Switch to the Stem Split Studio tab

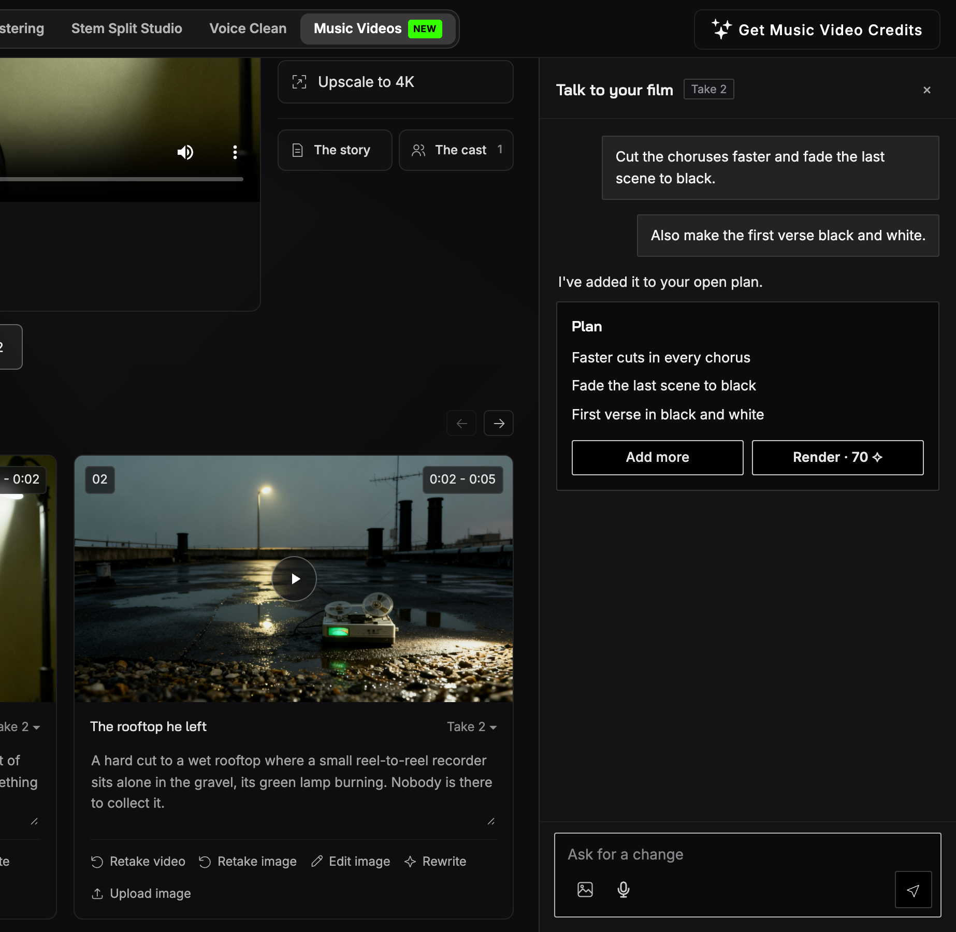pyautogui.click(x=127, y=28)
